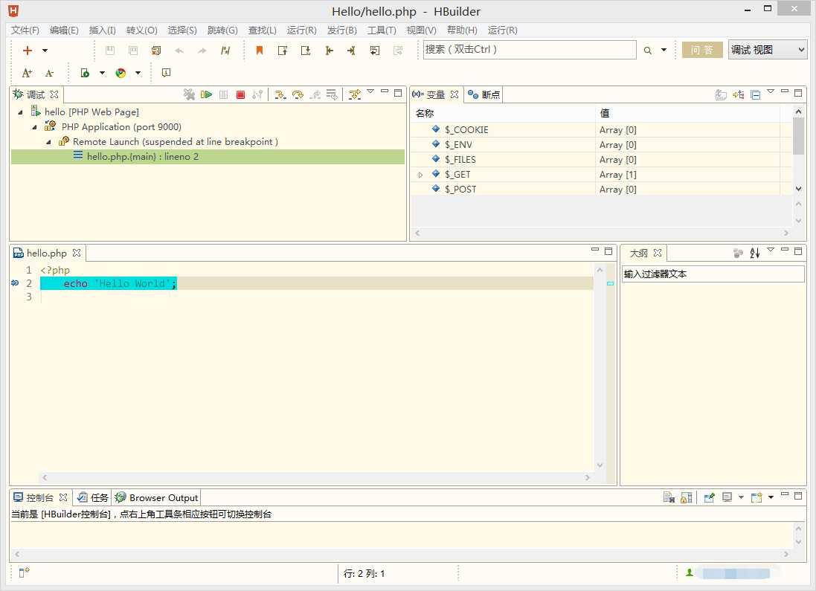
Task: Collapse the PHP Application (port 9000) node
Action: pyautogui.click(x=35, y=127)
